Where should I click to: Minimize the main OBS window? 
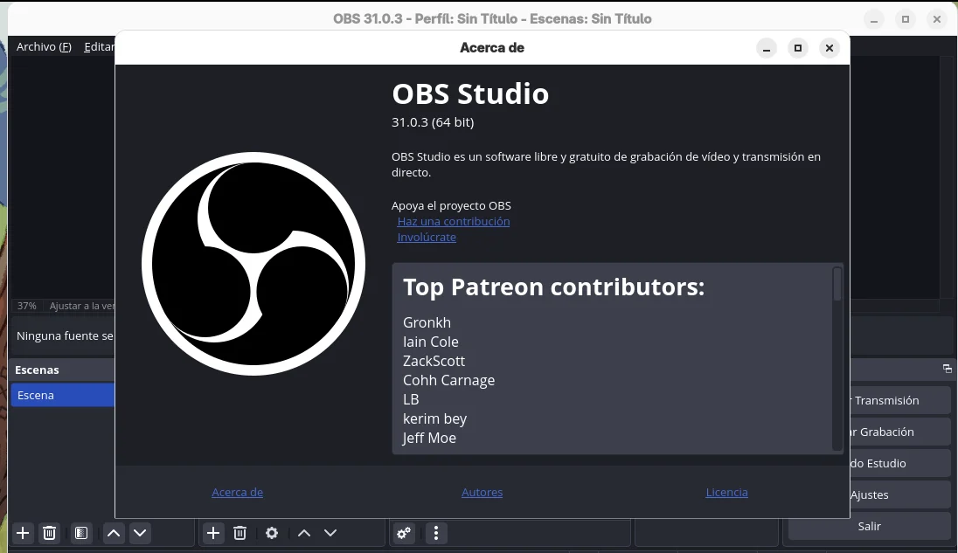click(x=874, y=19)
